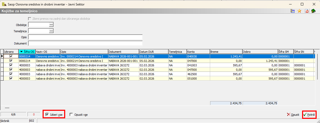The width and height of the screenshot is (320, 123).
Task: Open the column layout settings icon
Action: coord(292,11)
